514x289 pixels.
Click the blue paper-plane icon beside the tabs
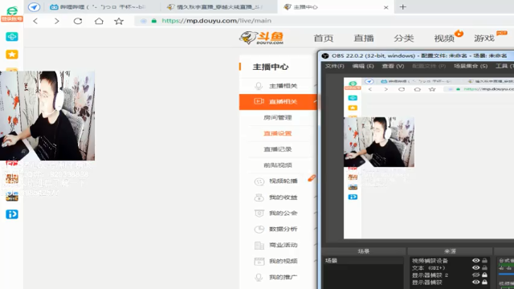click(34, 7)
